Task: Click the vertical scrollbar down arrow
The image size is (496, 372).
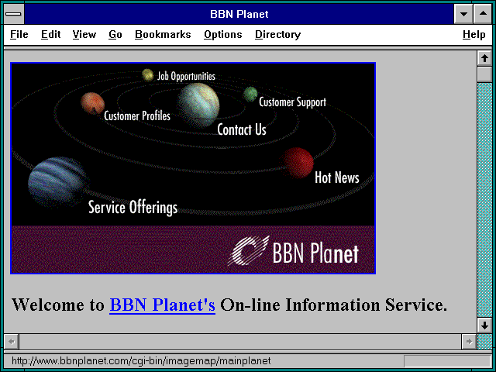Action: [x=484, y=325]
